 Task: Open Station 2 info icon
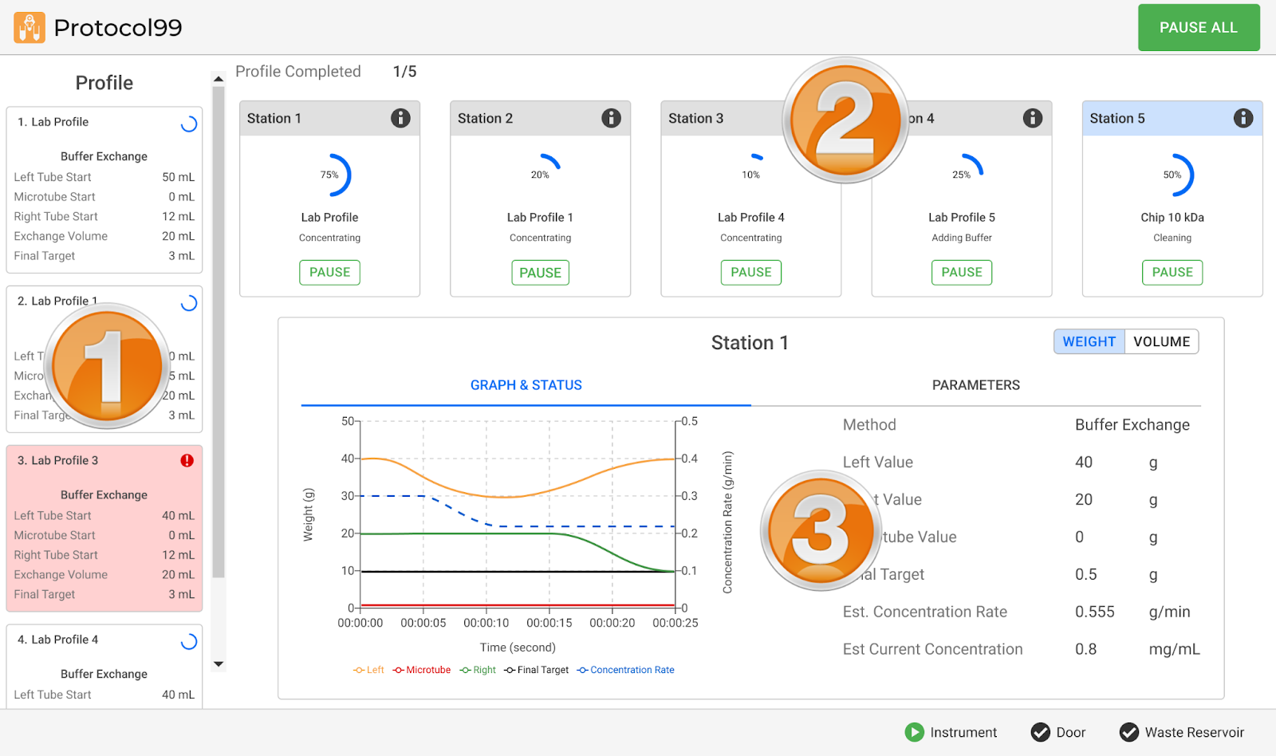pyautogui.click(x=611, y=118)
